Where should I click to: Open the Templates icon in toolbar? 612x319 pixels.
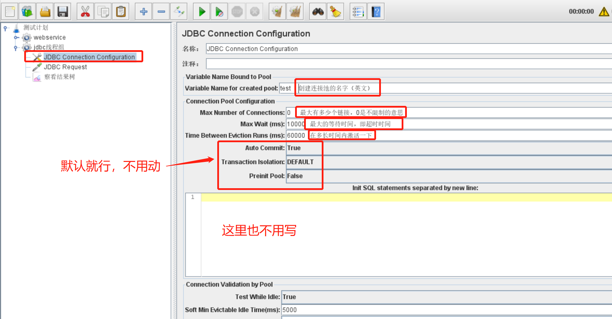pos(27,11)
